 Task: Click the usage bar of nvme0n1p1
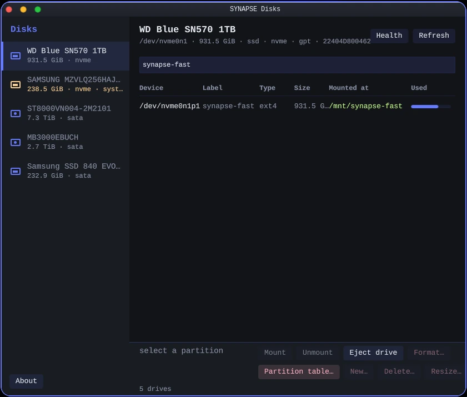pos(431,106)
